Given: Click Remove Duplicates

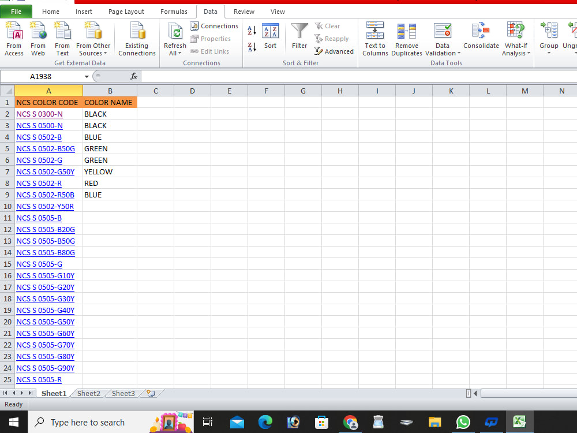Looking at the screenshot, I should coord(407,39).
